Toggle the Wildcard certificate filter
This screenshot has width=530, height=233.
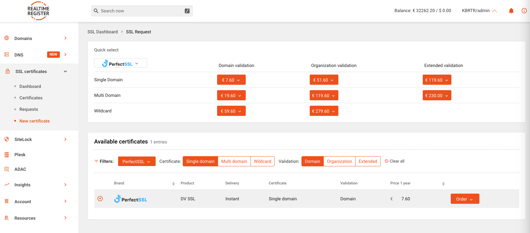(x=263, y=161)
